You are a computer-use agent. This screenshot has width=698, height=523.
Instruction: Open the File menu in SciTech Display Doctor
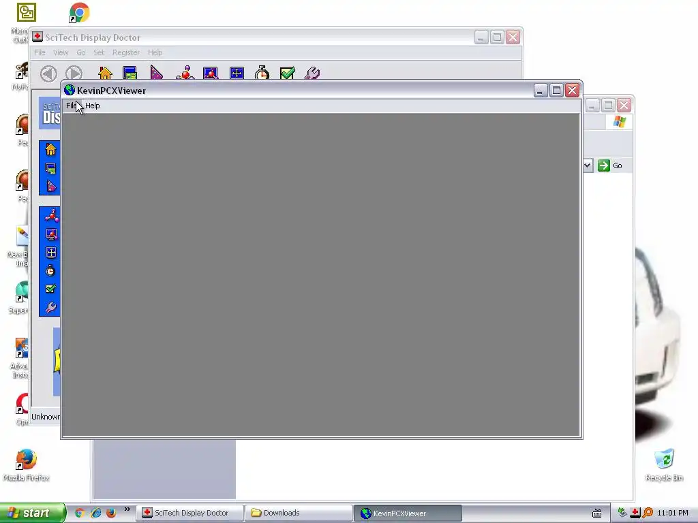(x=40, y=52)
